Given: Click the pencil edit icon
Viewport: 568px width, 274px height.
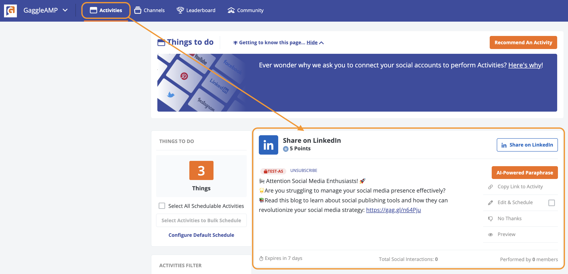Looking at the screenshot, I should click(490, 203).
